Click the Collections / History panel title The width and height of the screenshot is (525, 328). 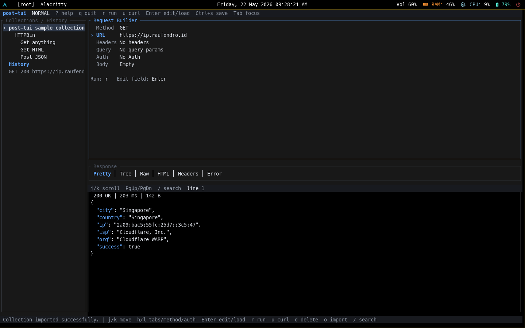(36, 21)
